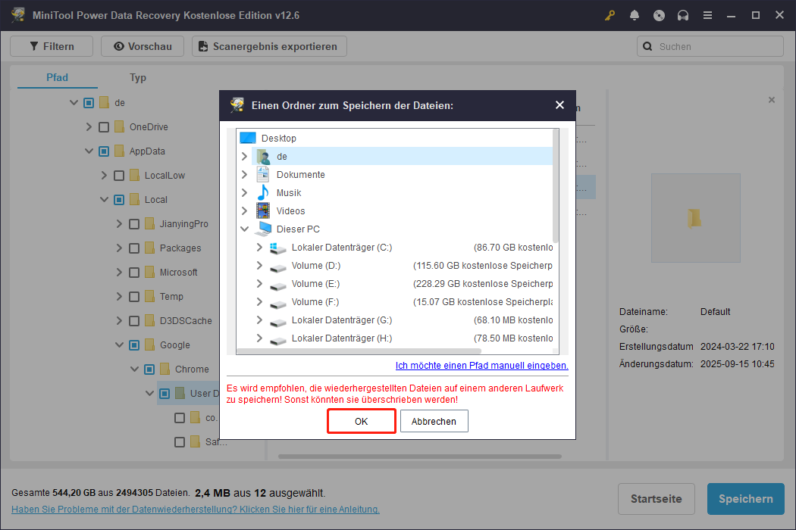
Task: Switch to the Pfad tab
Action: [x=57, y=77]
